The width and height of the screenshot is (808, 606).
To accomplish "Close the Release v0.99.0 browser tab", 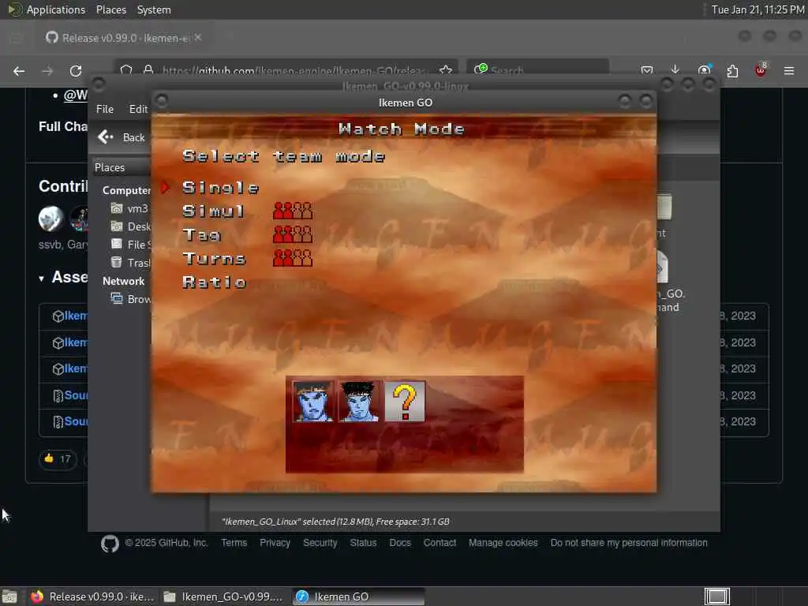I will (x=198, y=38).
